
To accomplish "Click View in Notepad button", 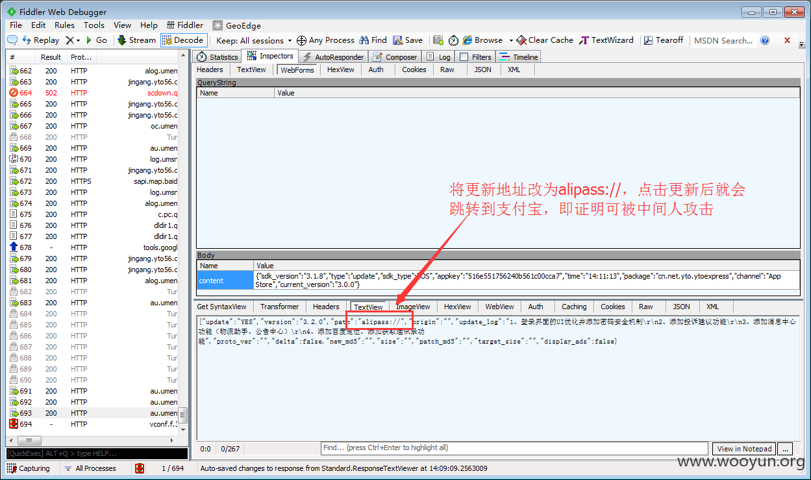I will [744, 449].
